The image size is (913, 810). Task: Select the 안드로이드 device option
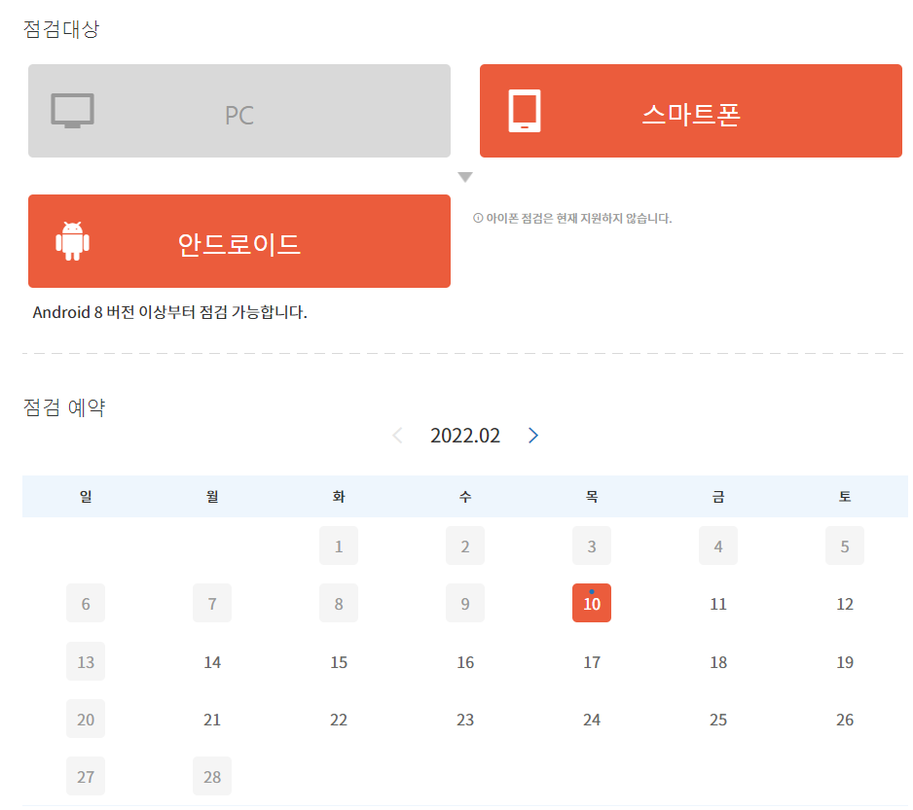pyautogui.click(x=239, y=240)
